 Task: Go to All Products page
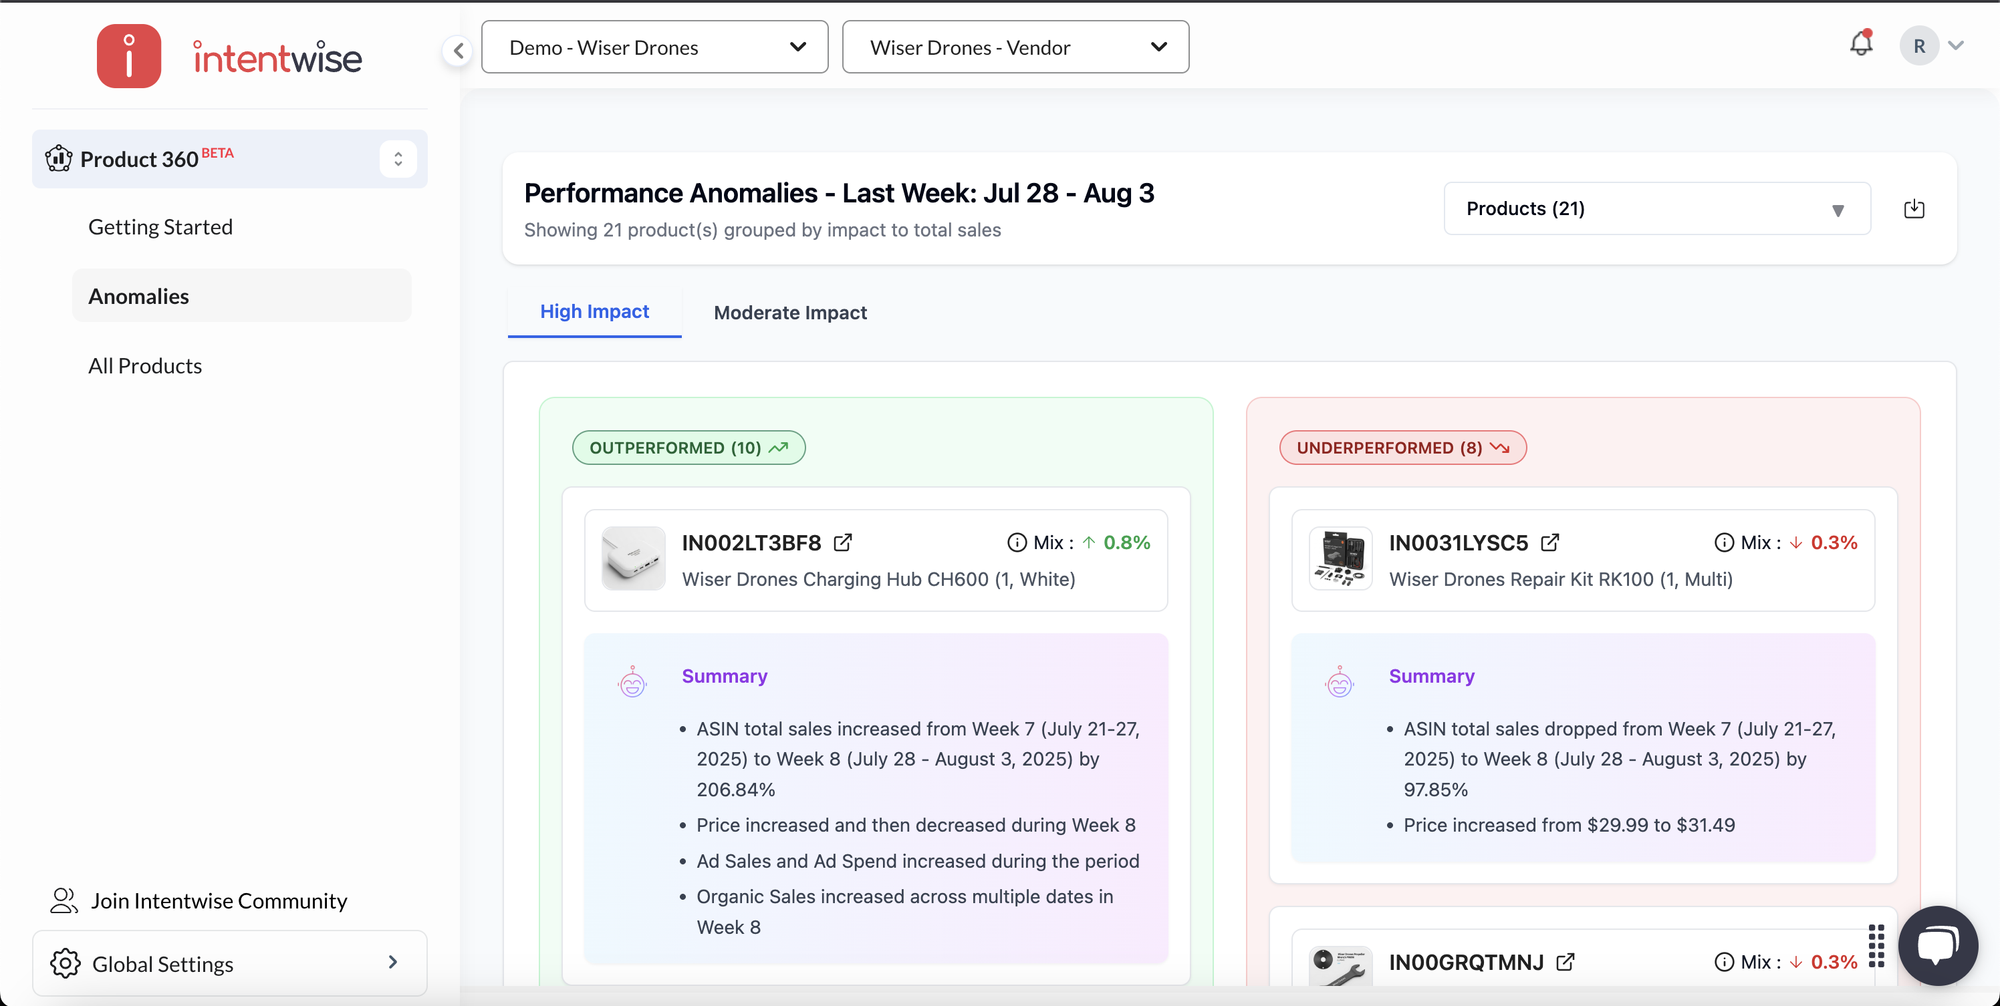pos(145,365)
